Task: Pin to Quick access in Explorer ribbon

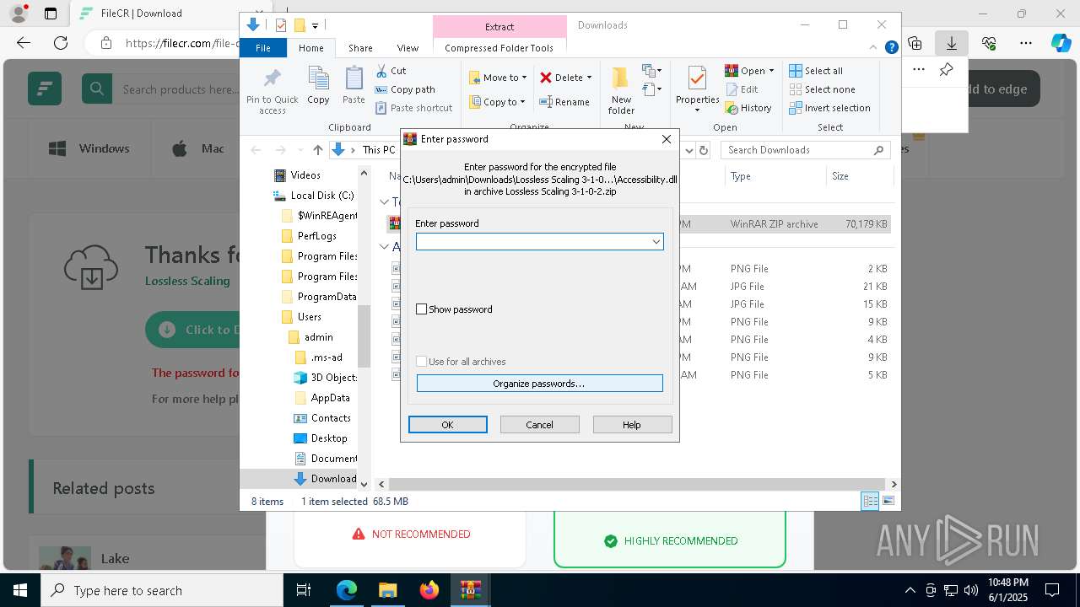Action: 272,91
